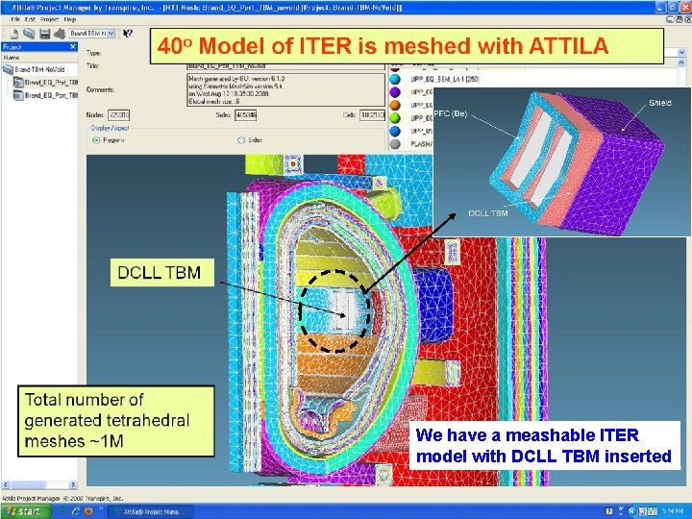
Task: Click the left arrow of Project panel scrollbar
Action: click(x=6, y=484)
